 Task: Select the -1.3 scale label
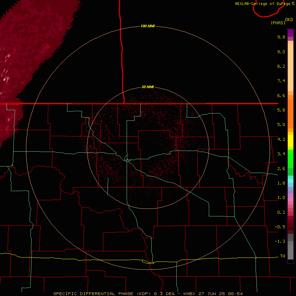[x=280, y=241]
